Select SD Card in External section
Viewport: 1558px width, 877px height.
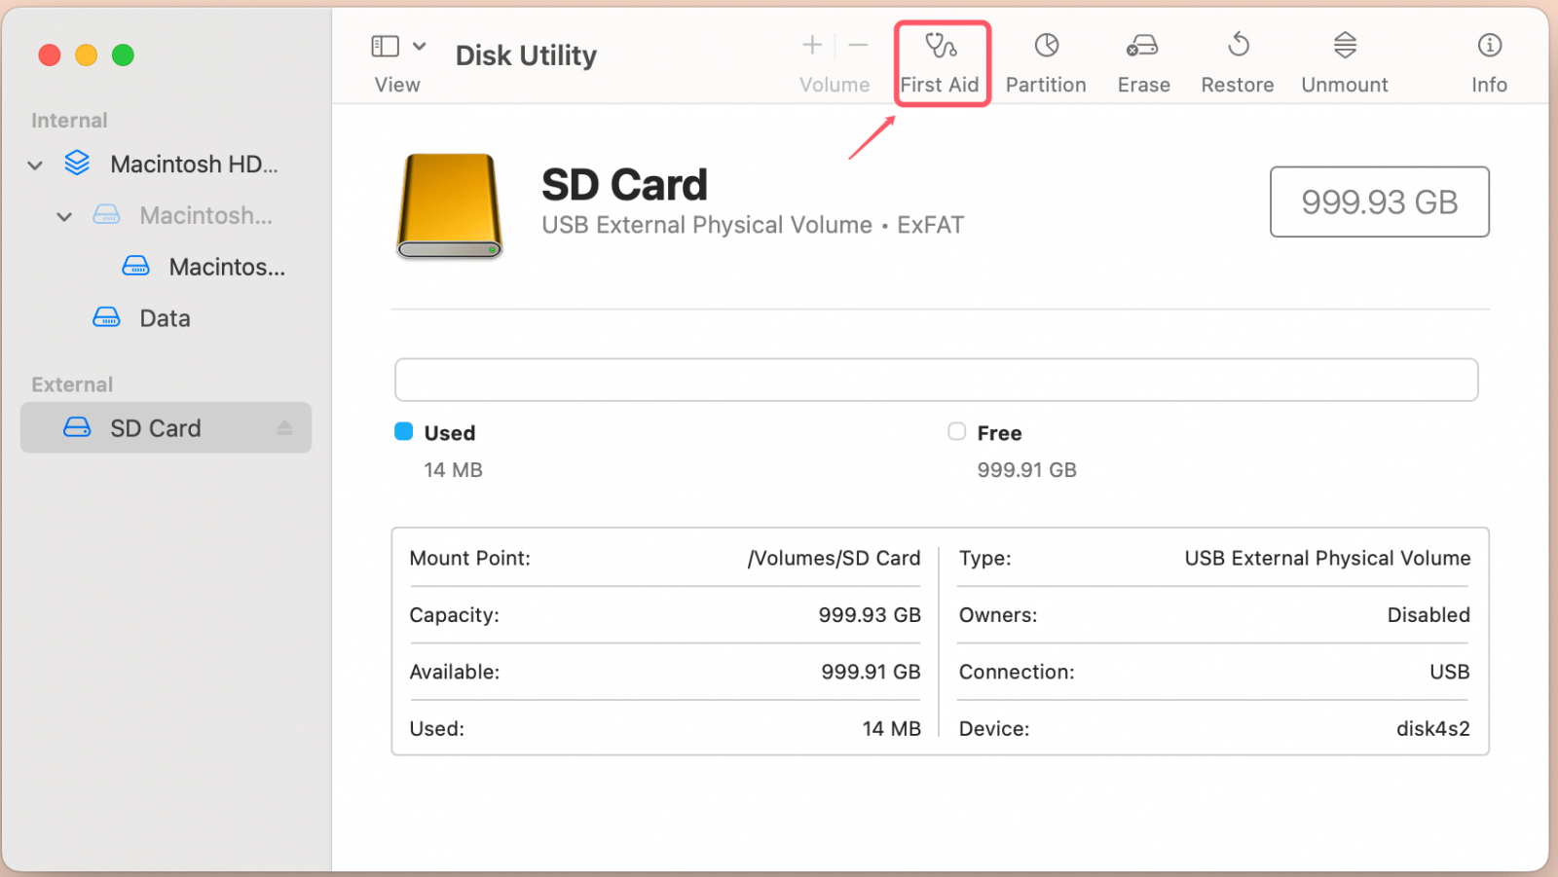156,428
